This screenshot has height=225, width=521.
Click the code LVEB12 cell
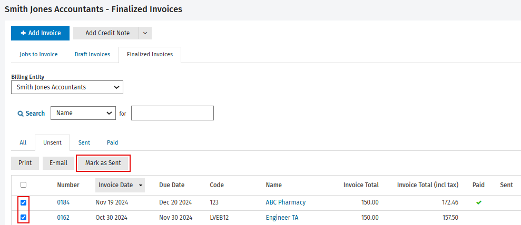pyautogui.click(x=219, y=218)
